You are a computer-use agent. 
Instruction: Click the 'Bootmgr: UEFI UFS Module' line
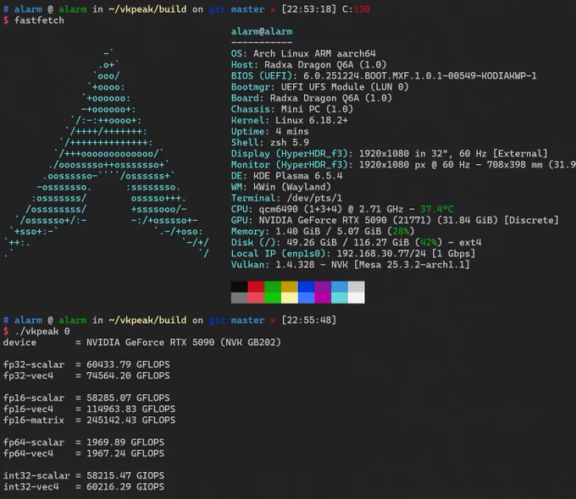coord(320,87)
